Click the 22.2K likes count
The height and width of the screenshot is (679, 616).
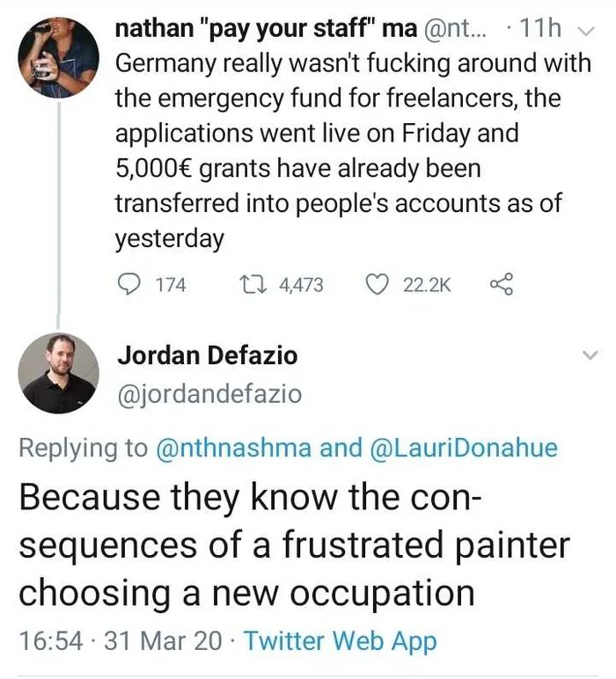[x=427, y=284]
